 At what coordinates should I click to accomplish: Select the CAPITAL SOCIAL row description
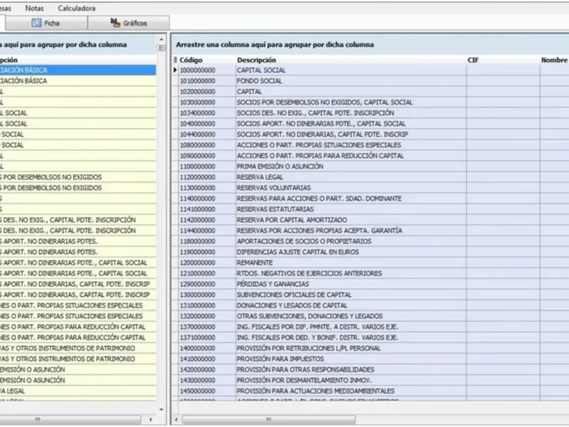coord(261,70)
